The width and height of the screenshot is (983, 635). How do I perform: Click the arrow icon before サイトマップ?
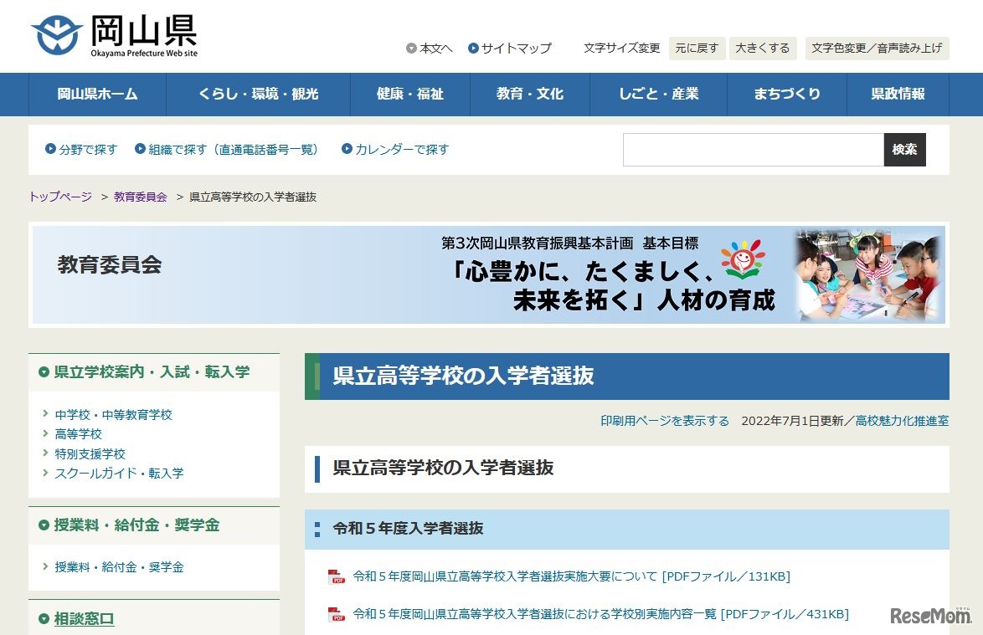point(474,49)
